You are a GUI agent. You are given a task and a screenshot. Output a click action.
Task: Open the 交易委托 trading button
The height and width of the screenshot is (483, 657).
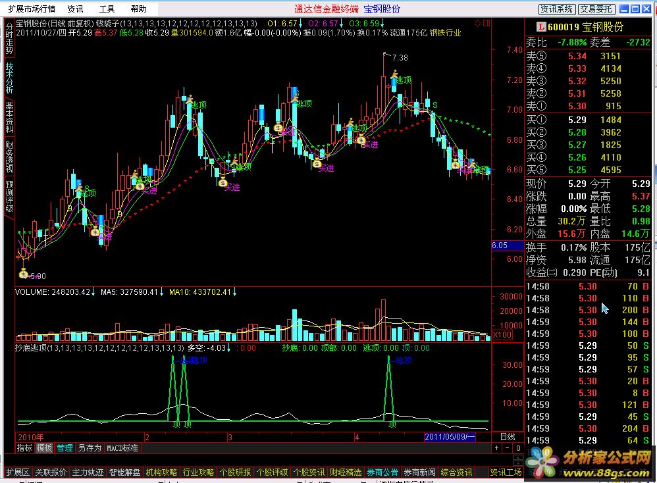[596, 9]
